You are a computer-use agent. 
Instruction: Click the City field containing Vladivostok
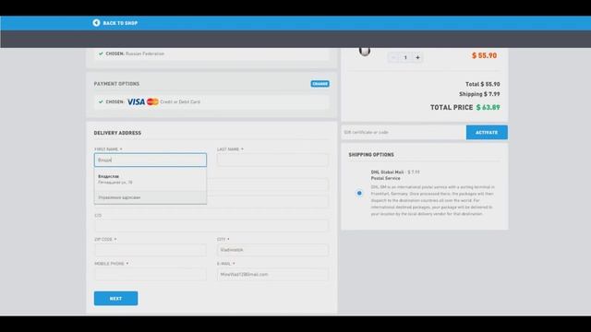[272, 250]
